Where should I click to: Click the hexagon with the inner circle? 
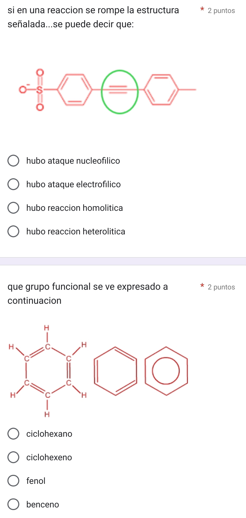point(166,371)
